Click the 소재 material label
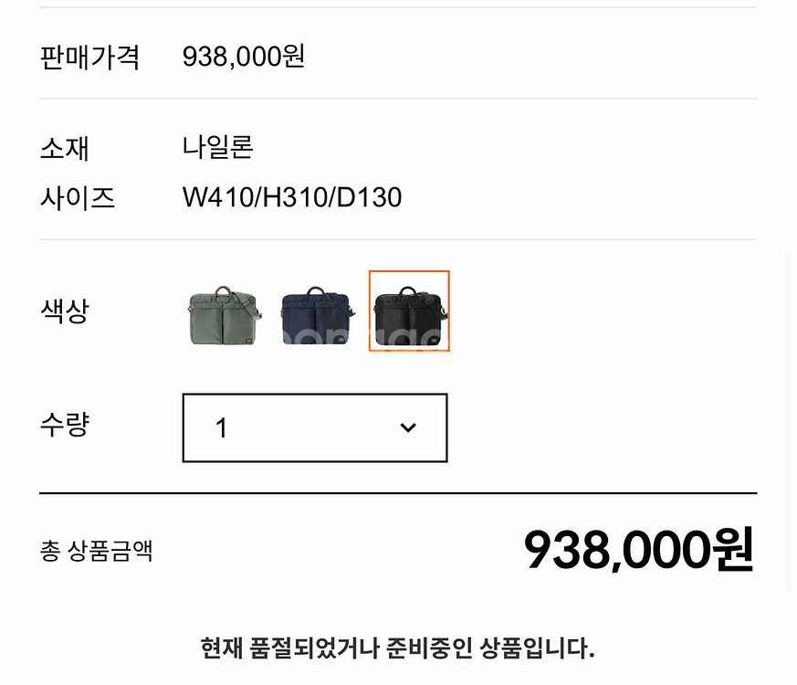 coord(64,148)
